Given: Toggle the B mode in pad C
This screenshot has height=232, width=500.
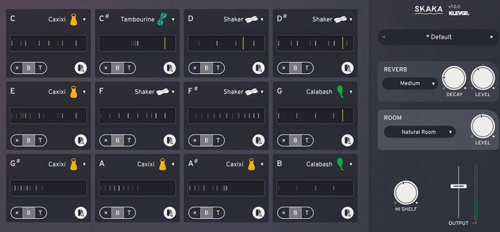Looking at the screenshot, I should point(28,68).
